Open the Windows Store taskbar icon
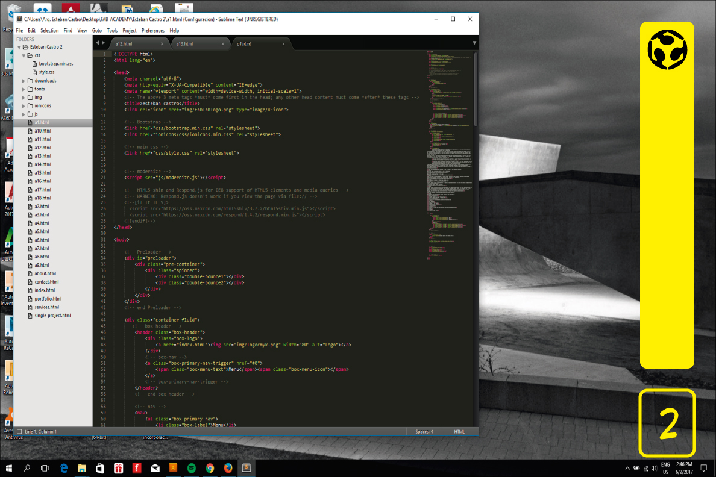The height and width of the screenshot is (477, 716). (100, 468)
